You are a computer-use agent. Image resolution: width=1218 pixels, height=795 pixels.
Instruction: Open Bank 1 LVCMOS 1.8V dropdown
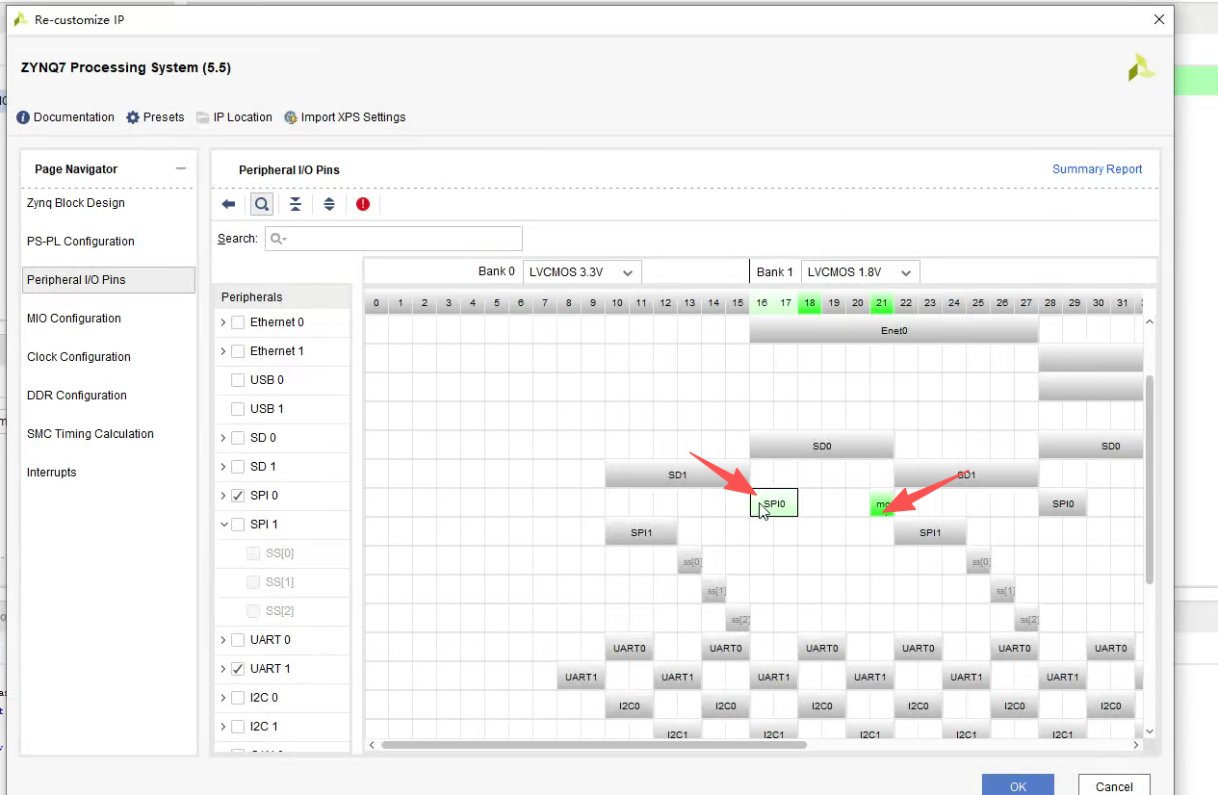click(861, 272)
